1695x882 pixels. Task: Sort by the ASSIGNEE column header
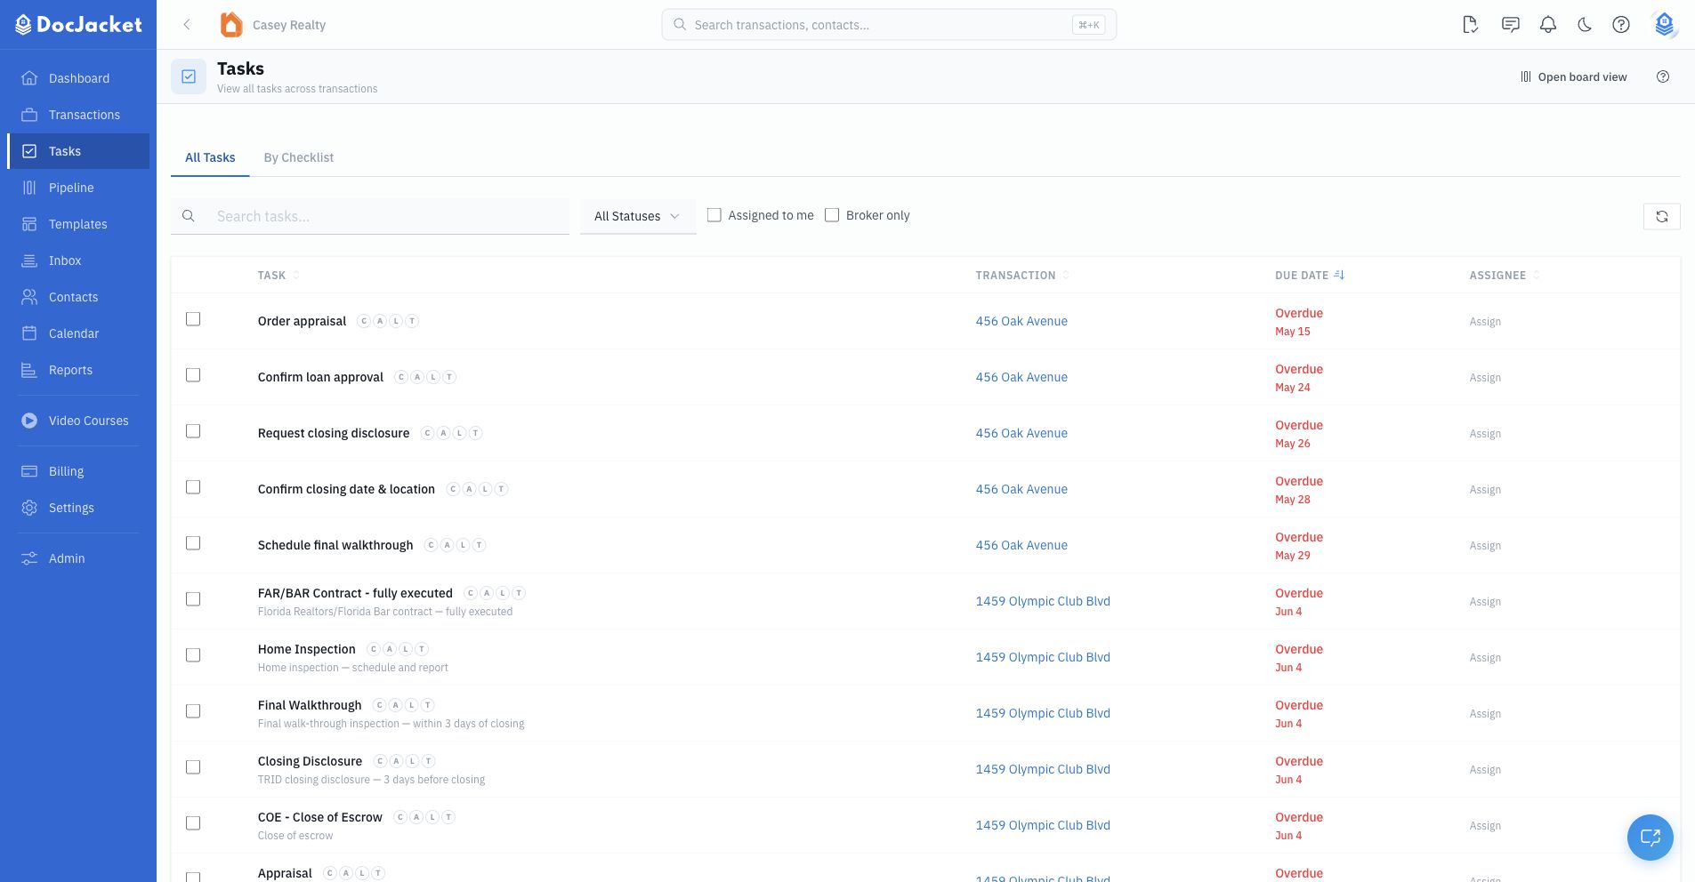pyautogui.click(x=1505, y=276)
